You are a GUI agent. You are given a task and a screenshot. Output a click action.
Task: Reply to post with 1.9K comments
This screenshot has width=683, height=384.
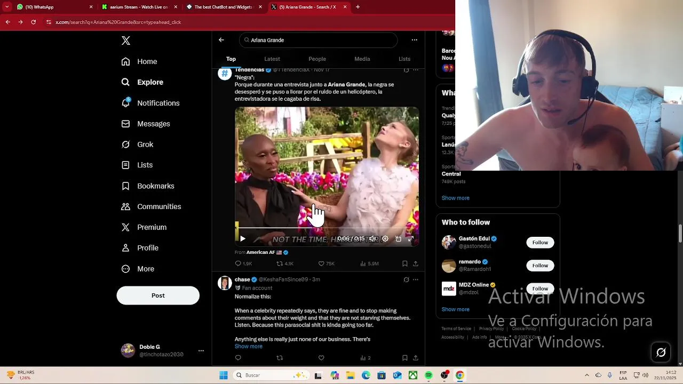243,263
